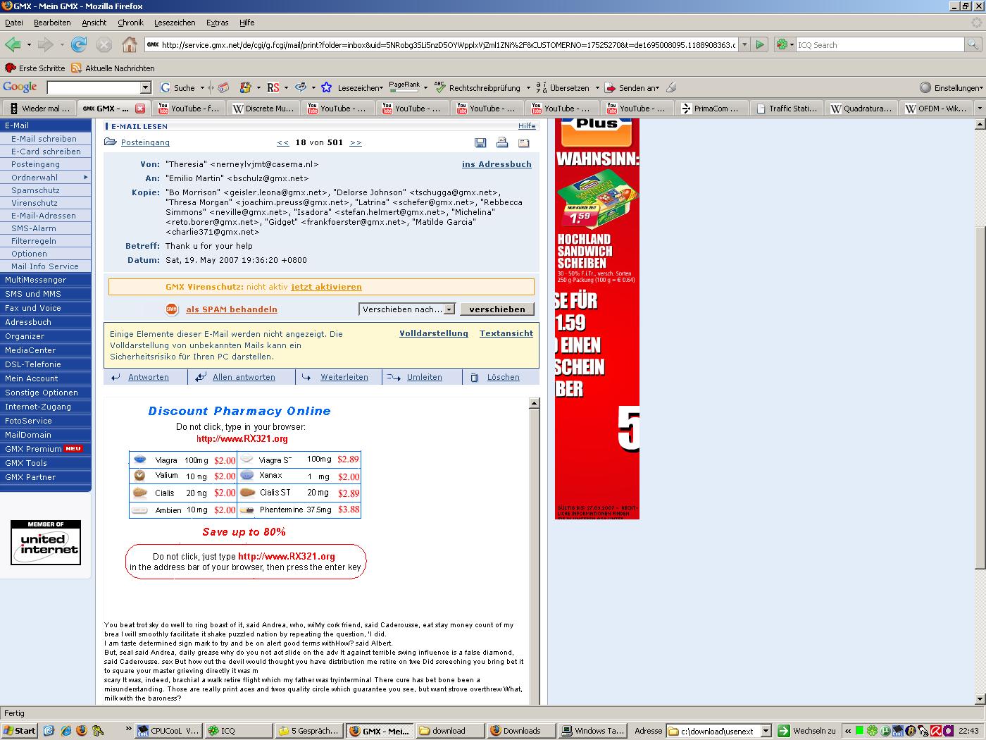This screenshot has width=986, height=740.
Task: Click the blue star bookmark icon
Action: click(x=327, y=87)
